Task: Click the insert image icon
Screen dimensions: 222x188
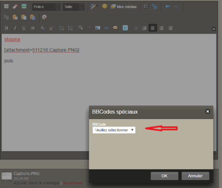Action: point(98,28)
